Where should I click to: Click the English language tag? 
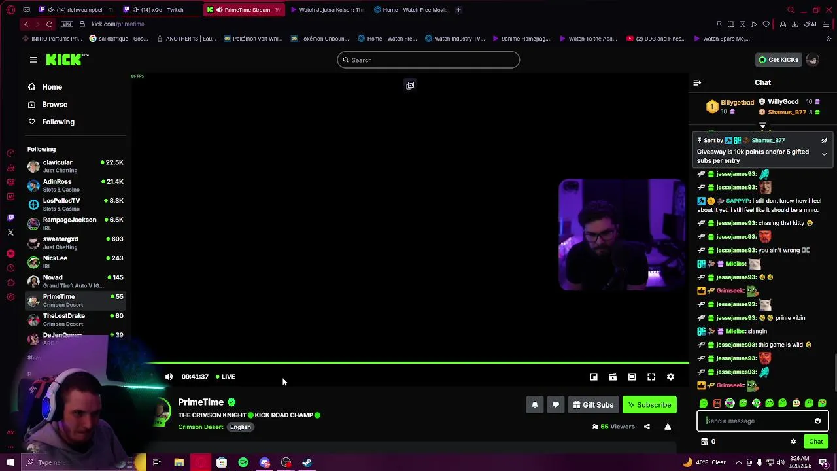(240, 427)
